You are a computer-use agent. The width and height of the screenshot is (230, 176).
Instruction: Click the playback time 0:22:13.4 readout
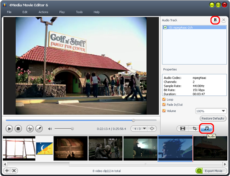click(103, 129)
